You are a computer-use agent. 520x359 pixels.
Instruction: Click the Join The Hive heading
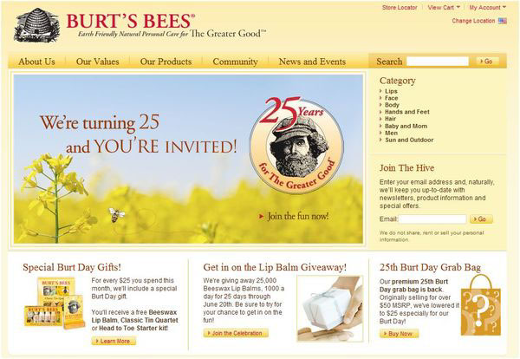406,168
